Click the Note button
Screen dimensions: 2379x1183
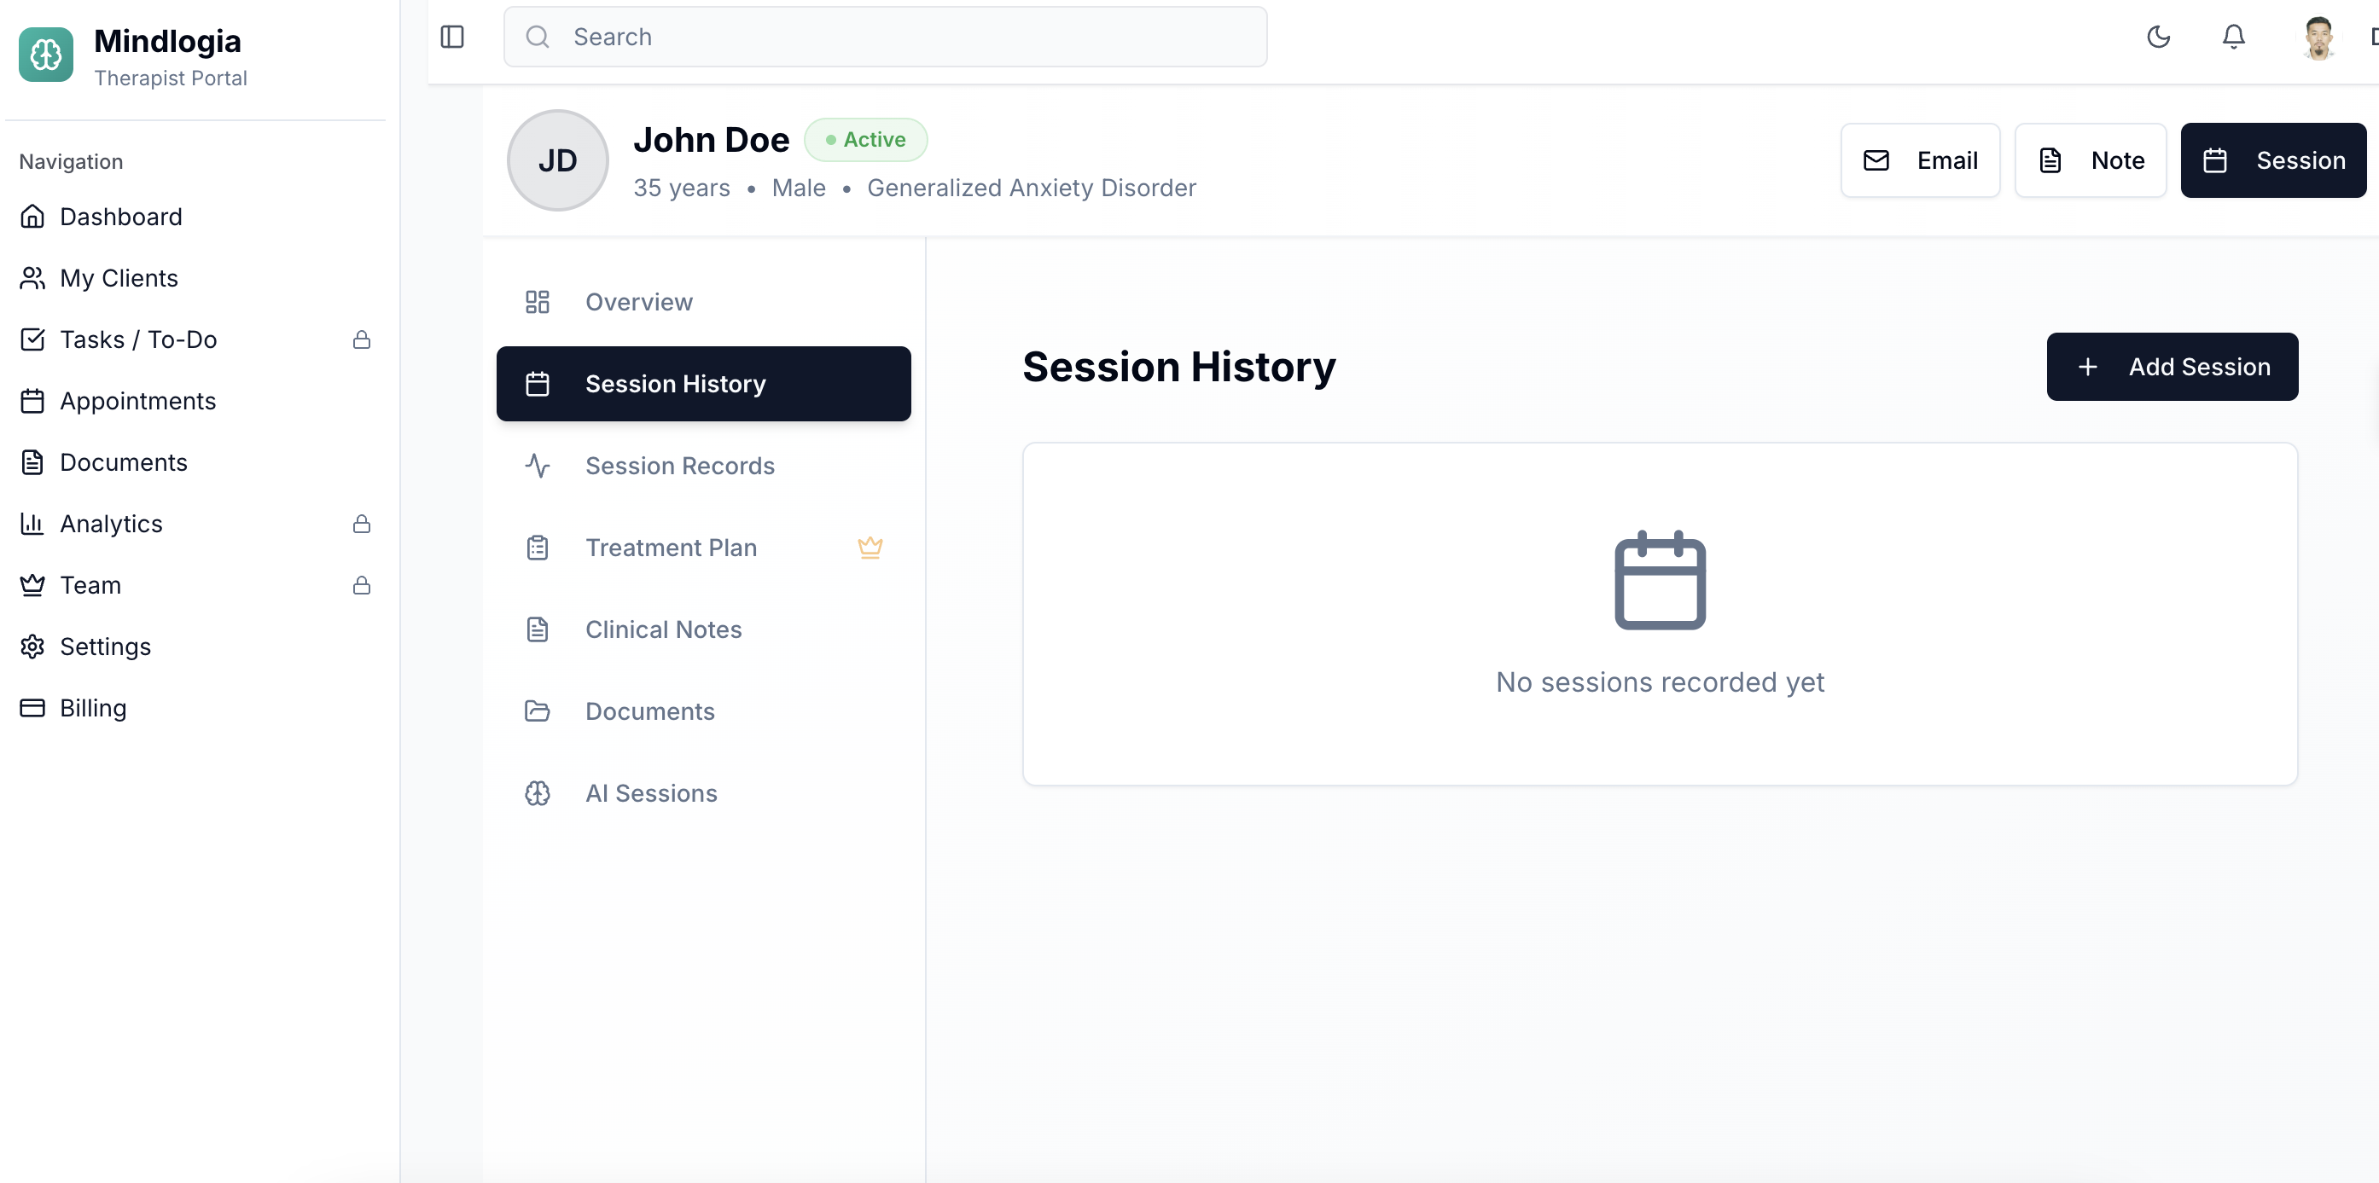[2089, 160]
